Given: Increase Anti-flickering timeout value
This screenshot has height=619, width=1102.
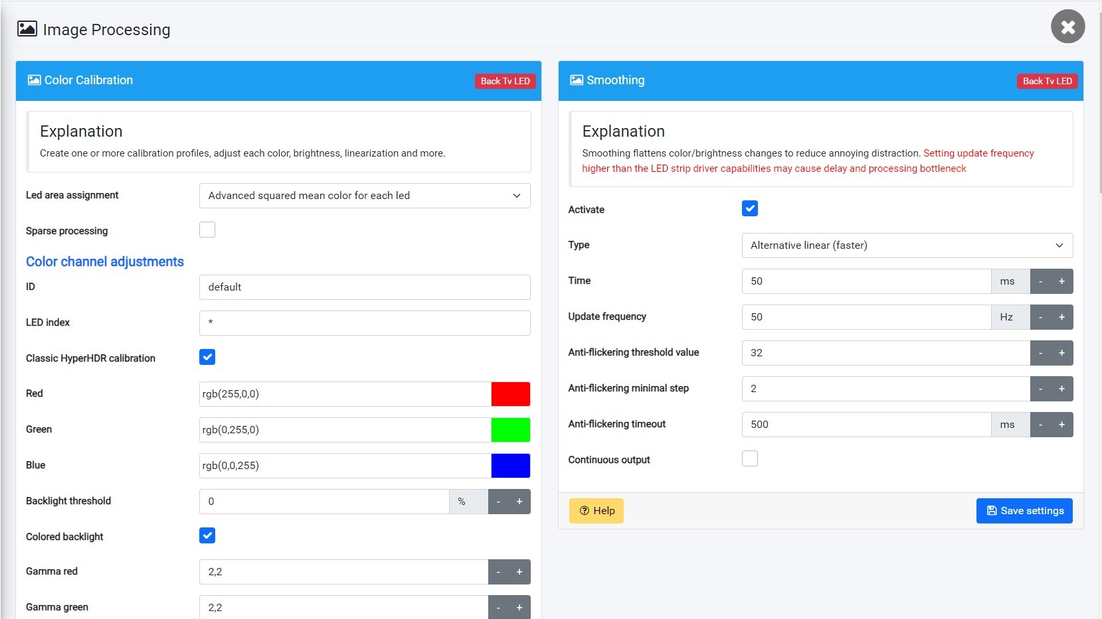Looking at the screenshot, I should [1061, 425].
